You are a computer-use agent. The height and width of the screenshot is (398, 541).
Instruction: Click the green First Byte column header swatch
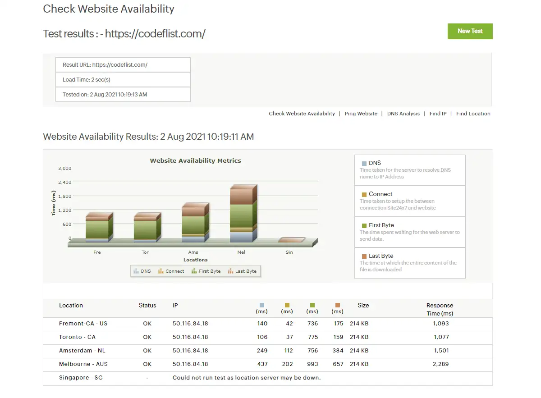[312, 305]
